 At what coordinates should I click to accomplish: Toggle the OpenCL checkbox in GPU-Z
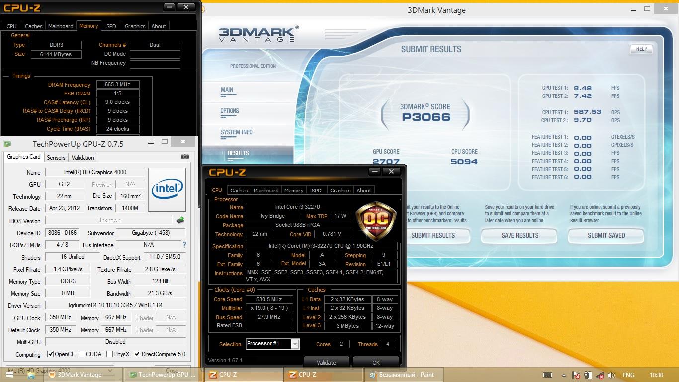[50, 354]
